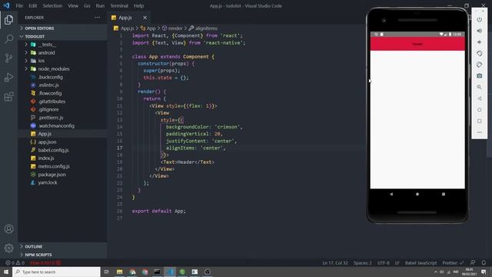Tap the phone's on-screen Back button

coord(391,194)
